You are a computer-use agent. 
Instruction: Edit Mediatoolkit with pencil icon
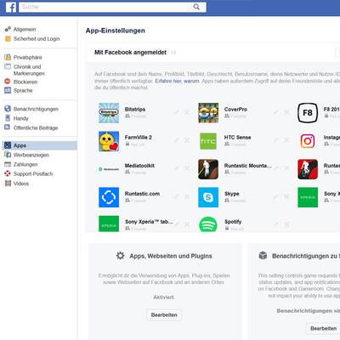177,168
